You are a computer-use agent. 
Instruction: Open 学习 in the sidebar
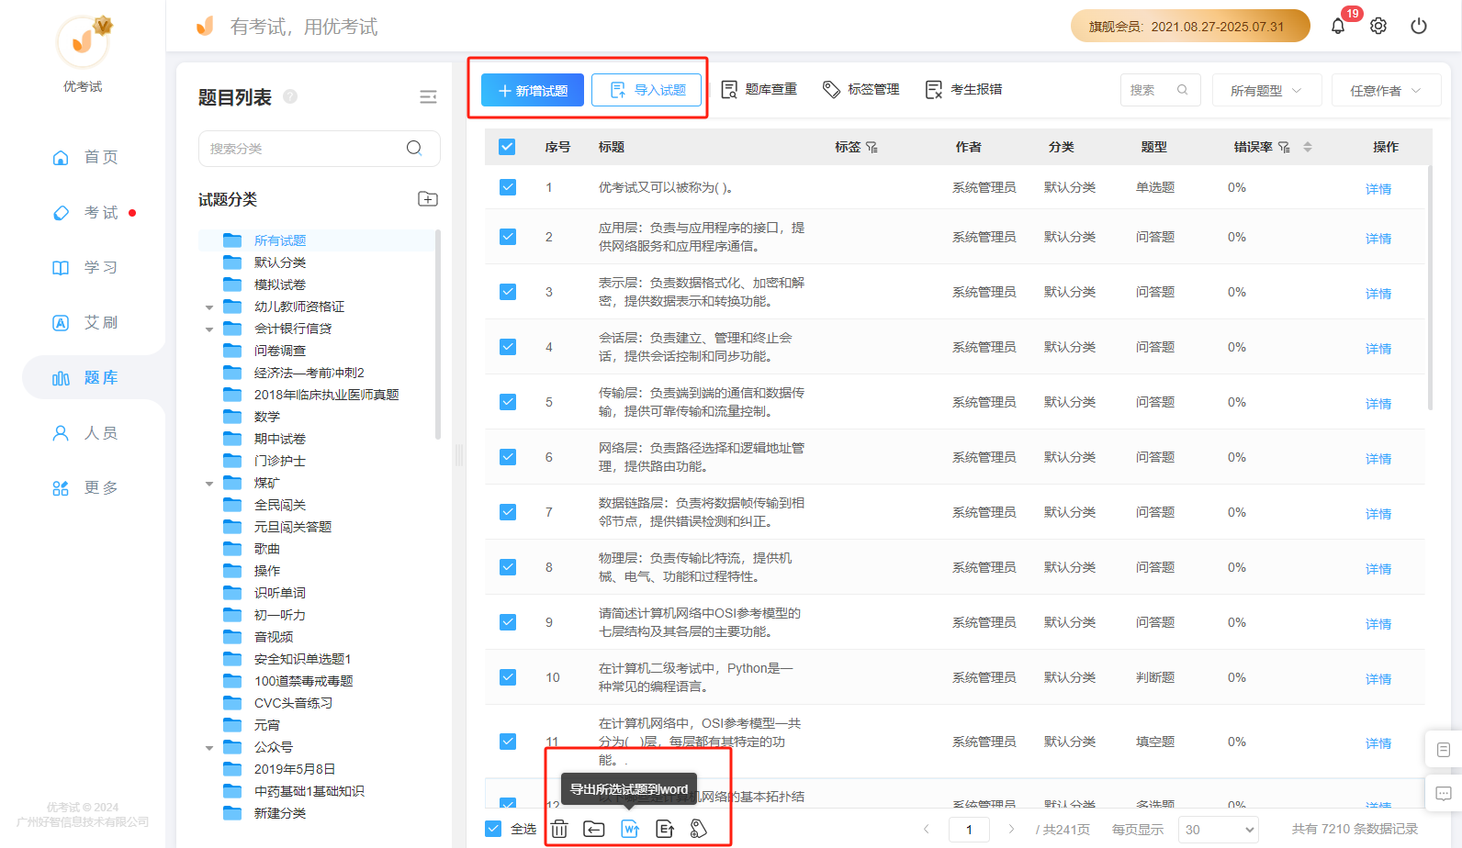[x=84, y=267]
